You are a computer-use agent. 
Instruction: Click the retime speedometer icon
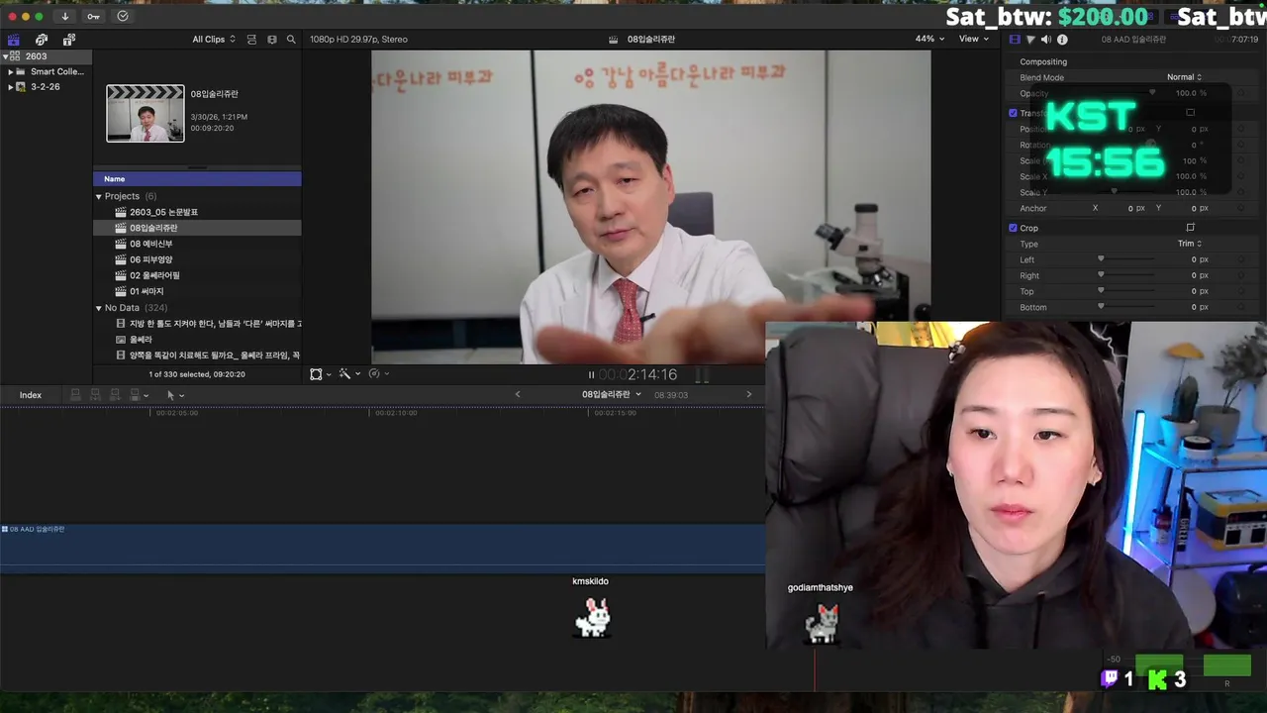(374, 374)
